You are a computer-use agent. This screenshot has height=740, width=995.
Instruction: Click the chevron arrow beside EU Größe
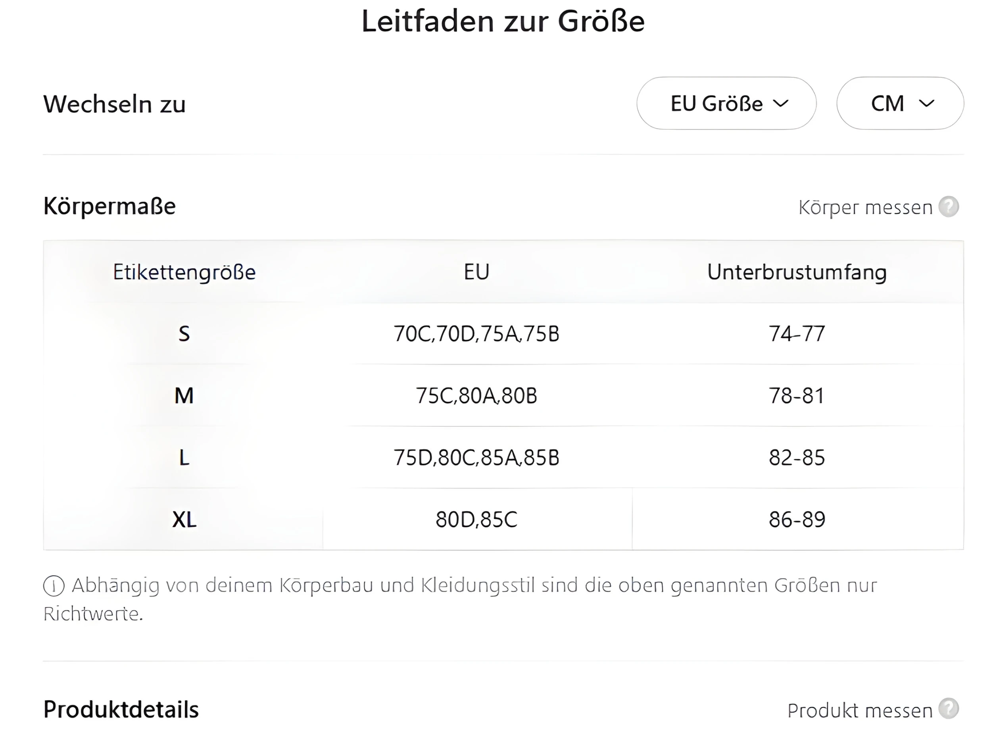point(781,104)
